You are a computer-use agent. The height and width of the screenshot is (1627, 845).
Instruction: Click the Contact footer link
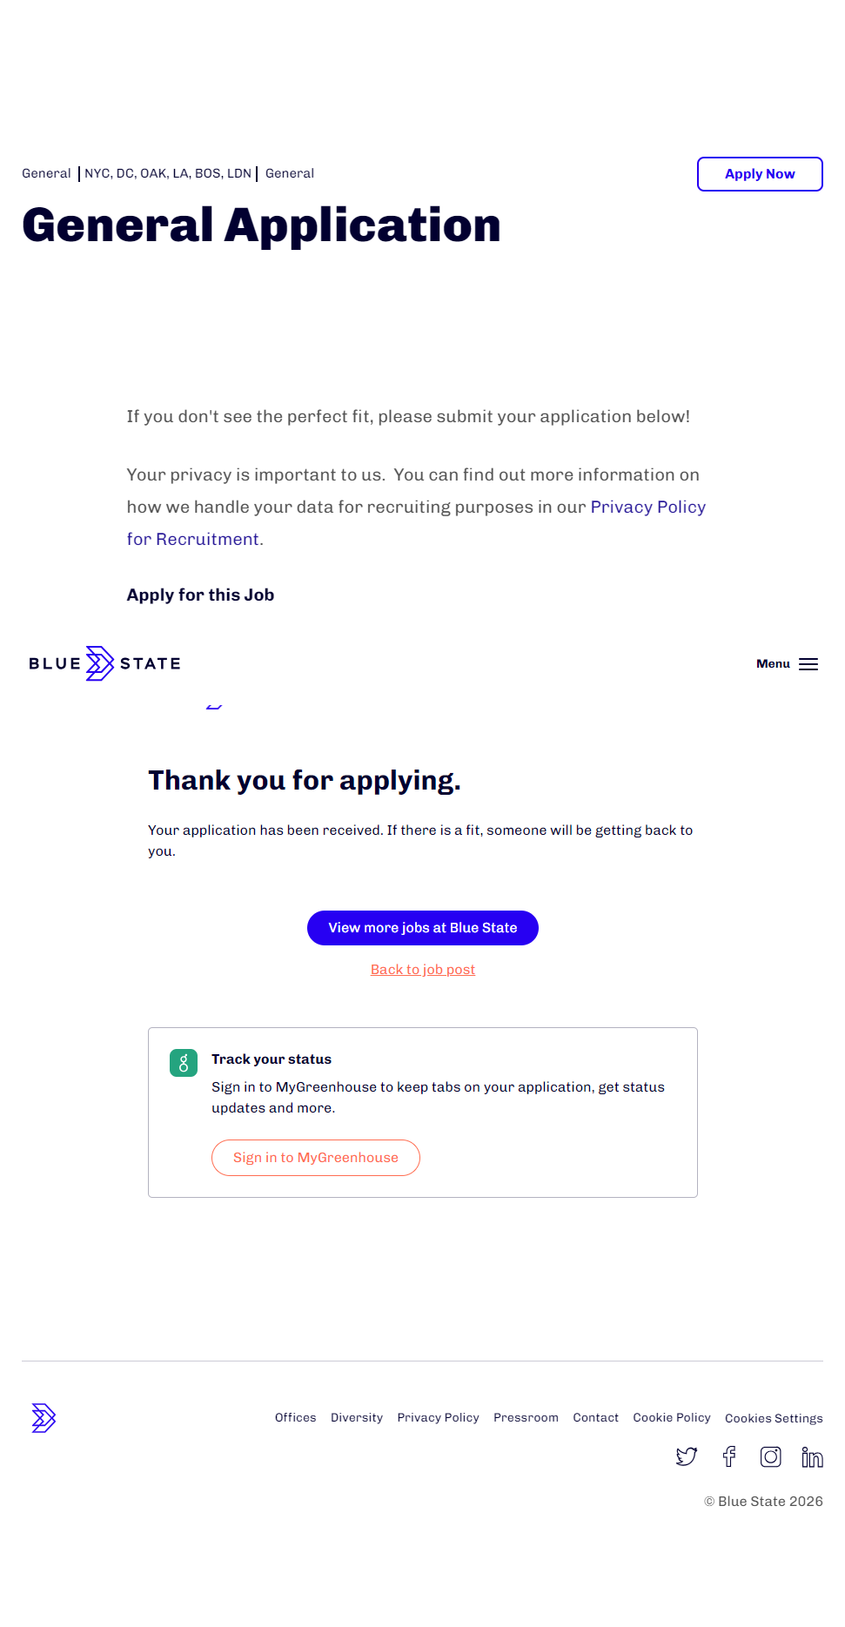pyautogui.click(x=595, y=1418)
